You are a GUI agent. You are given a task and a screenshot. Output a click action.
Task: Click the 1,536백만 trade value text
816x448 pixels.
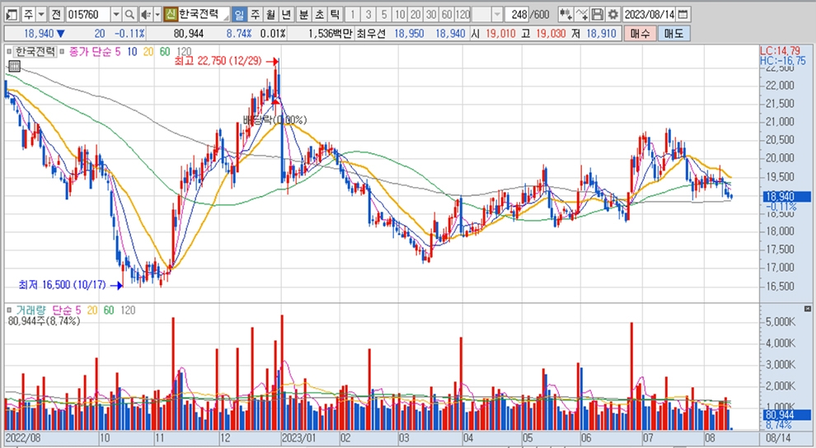pyautogui.click(x=330, y=34)
